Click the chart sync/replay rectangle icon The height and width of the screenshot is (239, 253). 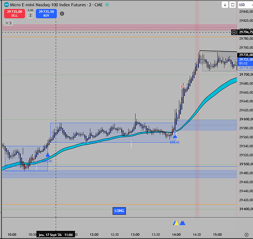click(x=232, y=5)
